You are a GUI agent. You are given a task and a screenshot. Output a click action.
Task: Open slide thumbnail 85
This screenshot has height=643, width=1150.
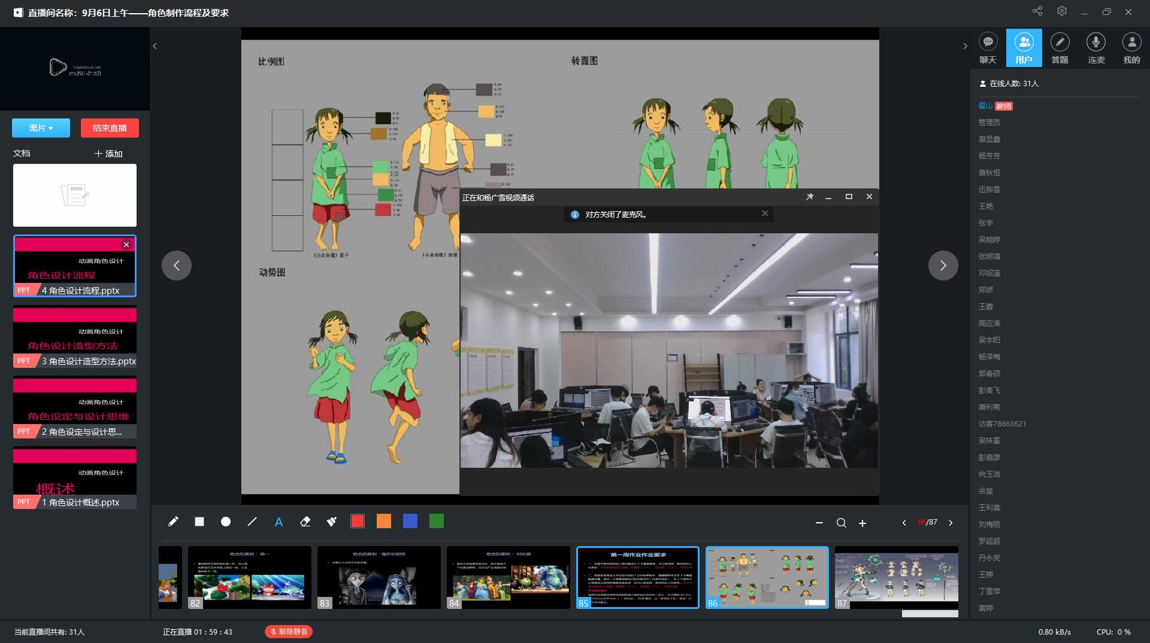tap(638, 577)
